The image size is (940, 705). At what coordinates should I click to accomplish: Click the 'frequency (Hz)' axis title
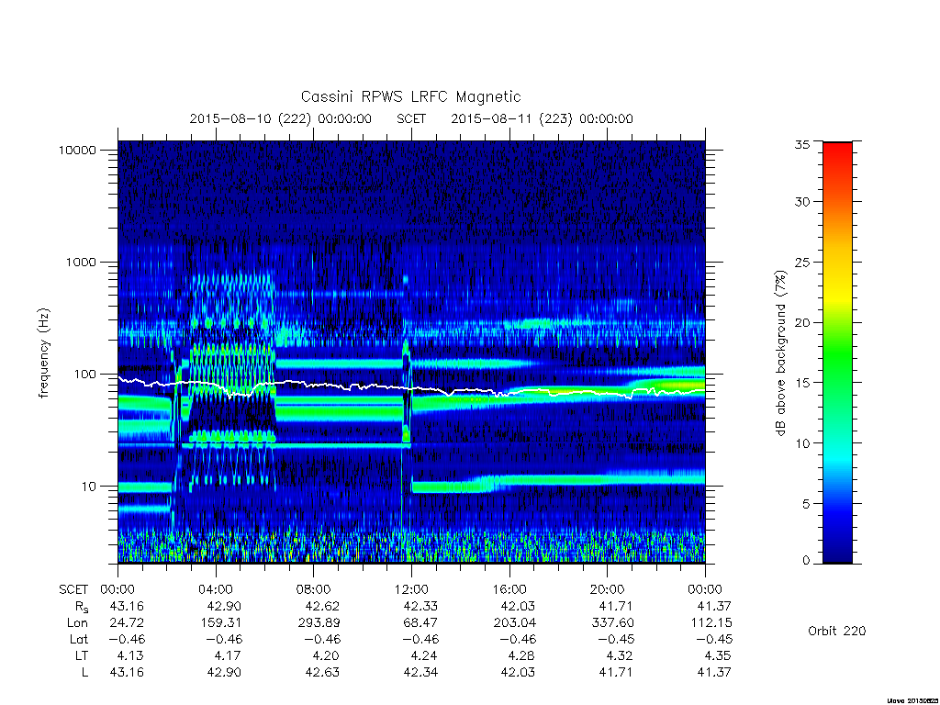43,352
